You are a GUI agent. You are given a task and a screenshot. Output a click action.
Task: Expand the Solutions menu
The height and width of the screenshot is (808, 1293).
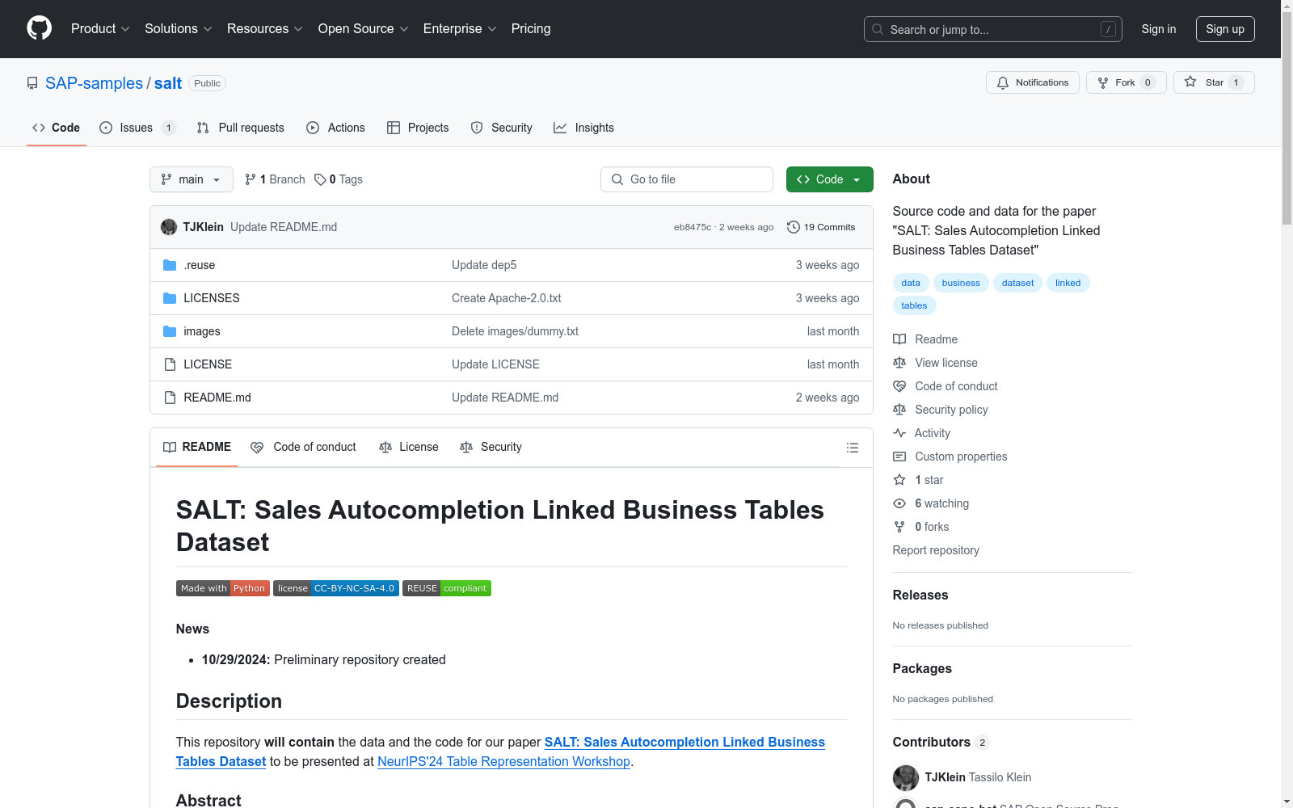tap(179, 28)
